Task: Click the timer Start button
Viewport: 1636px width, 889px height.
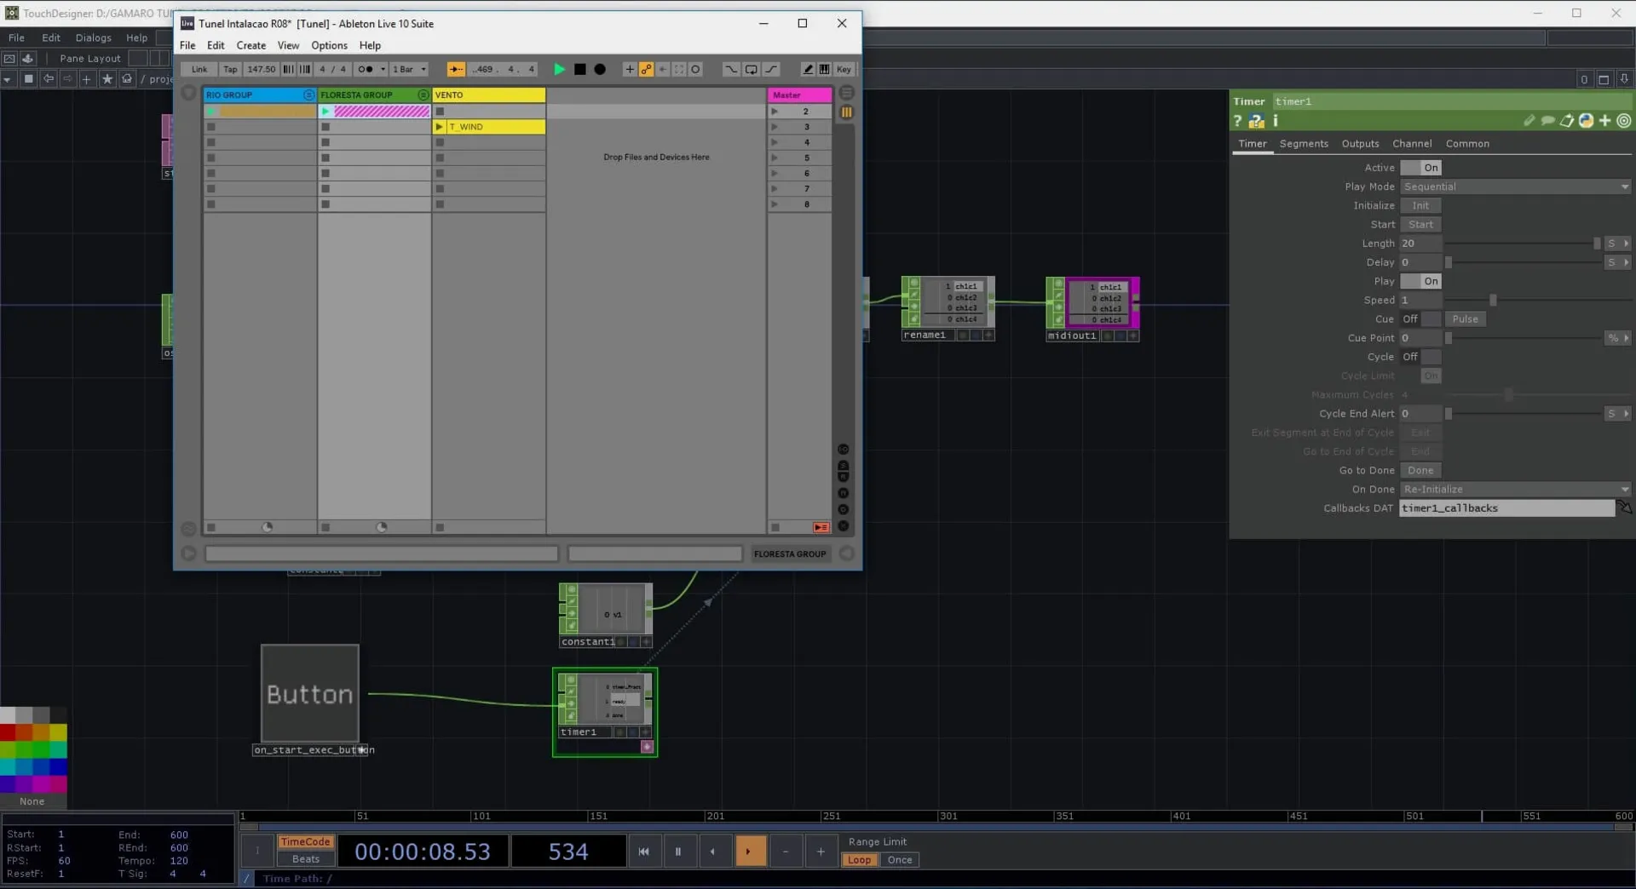Action: click(x=1420, y=225)
